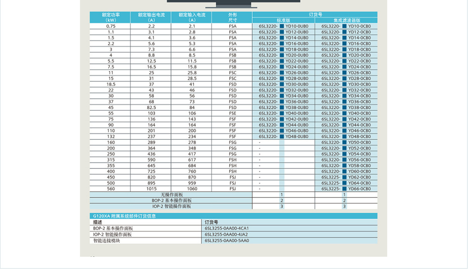
Task: Click the 标准版 sub-header
Action: 283,20
